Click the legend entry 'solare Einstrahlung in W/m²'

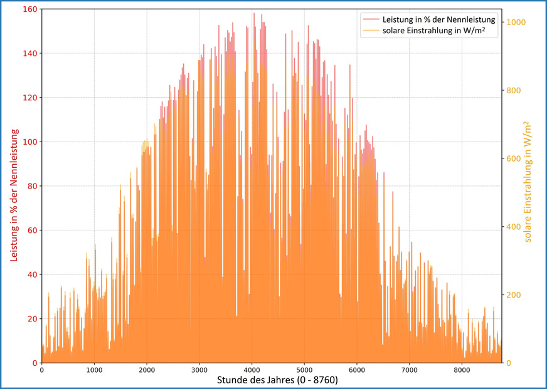click(433, 30)
